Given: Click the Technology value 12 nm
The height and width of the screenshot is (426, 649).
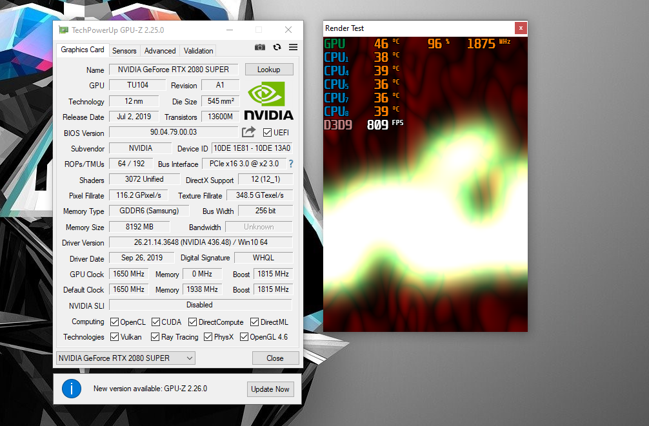Looking at the screenshot, I should pyautogui.click(x=134, y=101).
